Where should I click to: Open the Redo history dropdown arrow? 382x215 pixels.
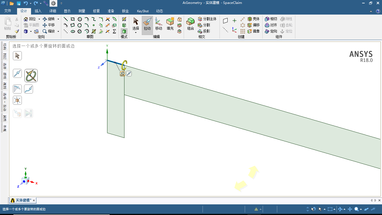coord(41,3)
